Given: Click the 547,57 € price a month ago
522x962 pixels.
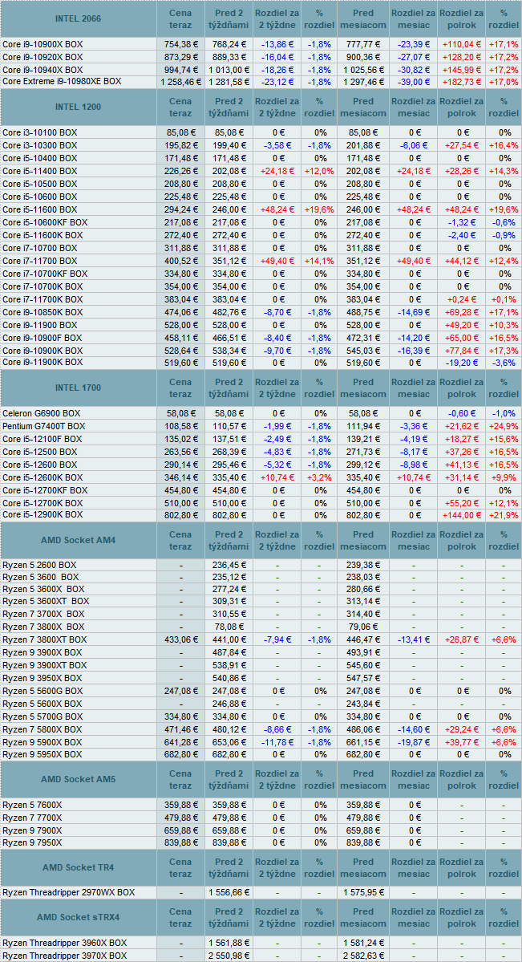Looking at the screenshot, I should [x=363, y=678].
